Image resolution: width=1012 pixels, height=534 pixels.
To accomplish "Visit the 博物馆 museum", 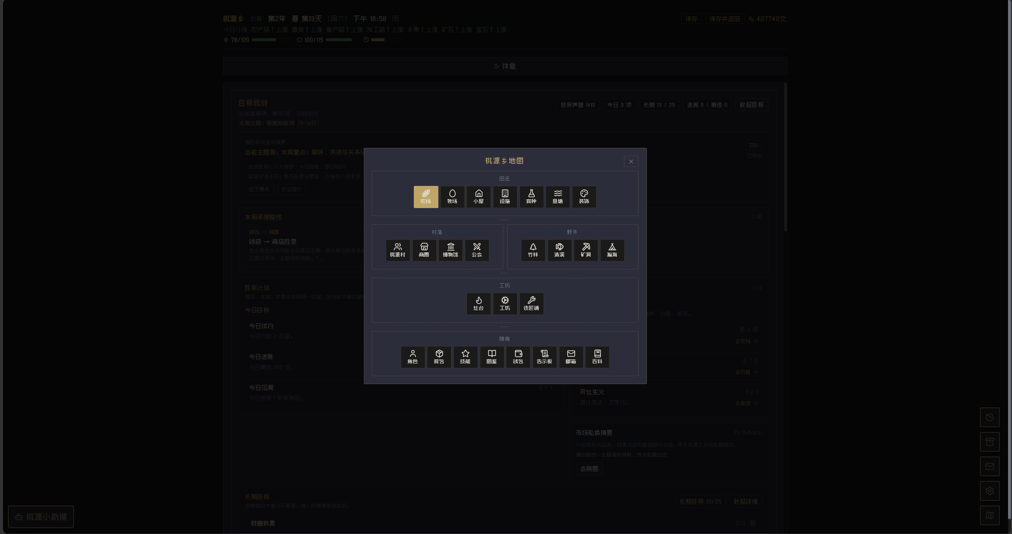I will (450, 250).
